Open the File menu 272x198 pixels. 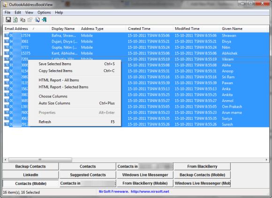pyautogui.click(x=8, y=13)
